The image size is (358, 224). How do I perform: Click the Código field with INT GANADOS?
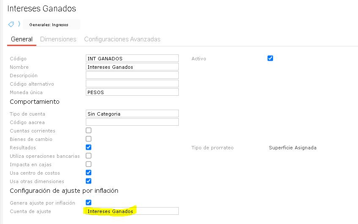(132, 59)
